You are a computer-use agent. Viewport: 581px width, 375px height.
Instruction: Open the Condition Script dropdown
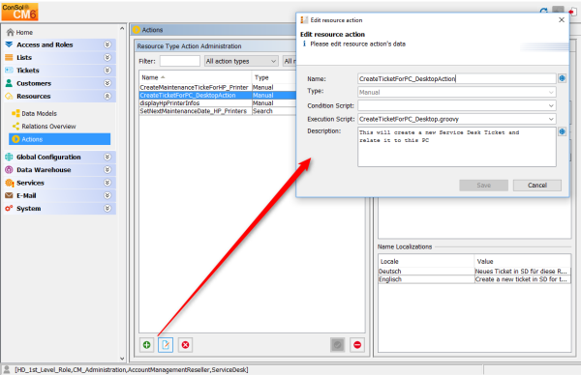click(x=551, y=105)
